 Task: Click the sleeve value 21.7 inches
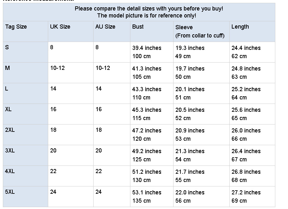(190, 172)
